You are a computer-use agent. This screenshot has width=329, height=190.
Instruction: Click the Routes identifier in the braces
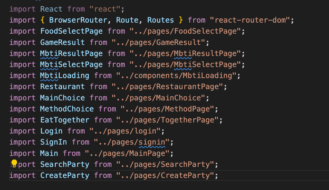[160, 20]
